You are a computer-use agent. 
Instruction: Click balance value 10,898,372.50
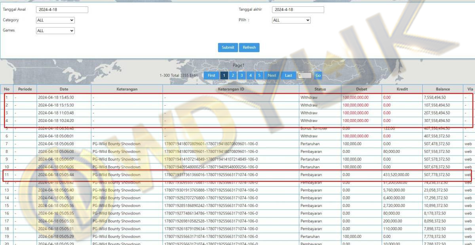(436, 205)
